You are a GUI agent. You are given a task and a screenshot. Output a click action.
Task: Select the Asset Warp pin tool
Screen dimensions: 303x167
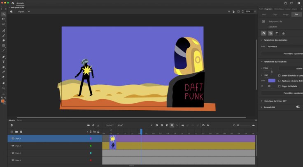3,77
